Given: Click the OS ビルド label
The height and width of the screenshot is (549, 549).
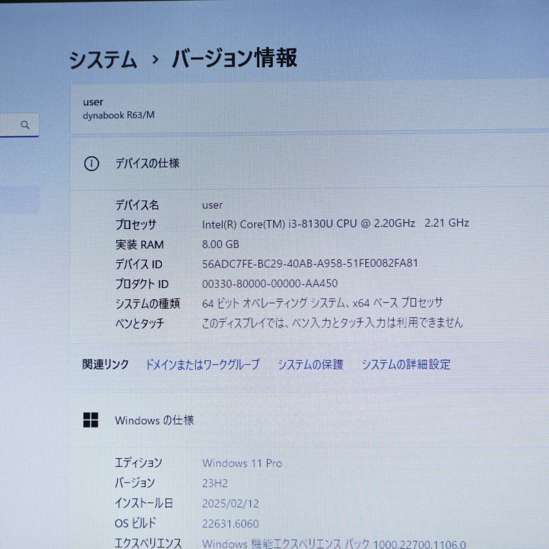Looking at the screenshot, I should [x=135, y=523].
